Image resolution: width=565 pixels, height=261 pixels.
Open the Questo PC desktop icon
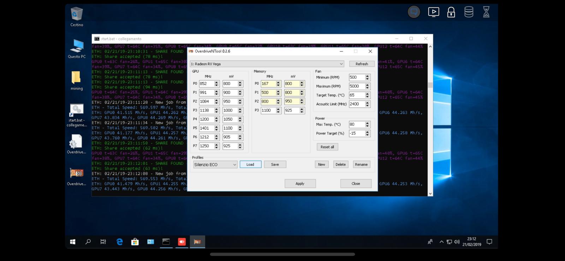[77, 49]
